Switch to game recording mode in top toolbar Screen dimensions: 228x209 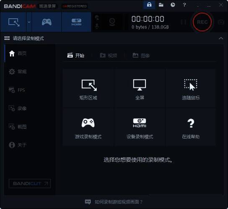pos(47,22)
